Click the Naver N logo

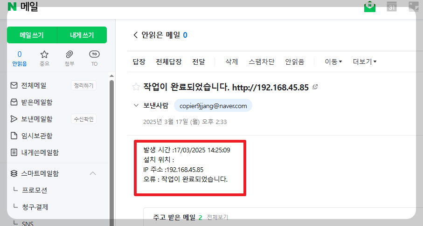click(12, 7)
